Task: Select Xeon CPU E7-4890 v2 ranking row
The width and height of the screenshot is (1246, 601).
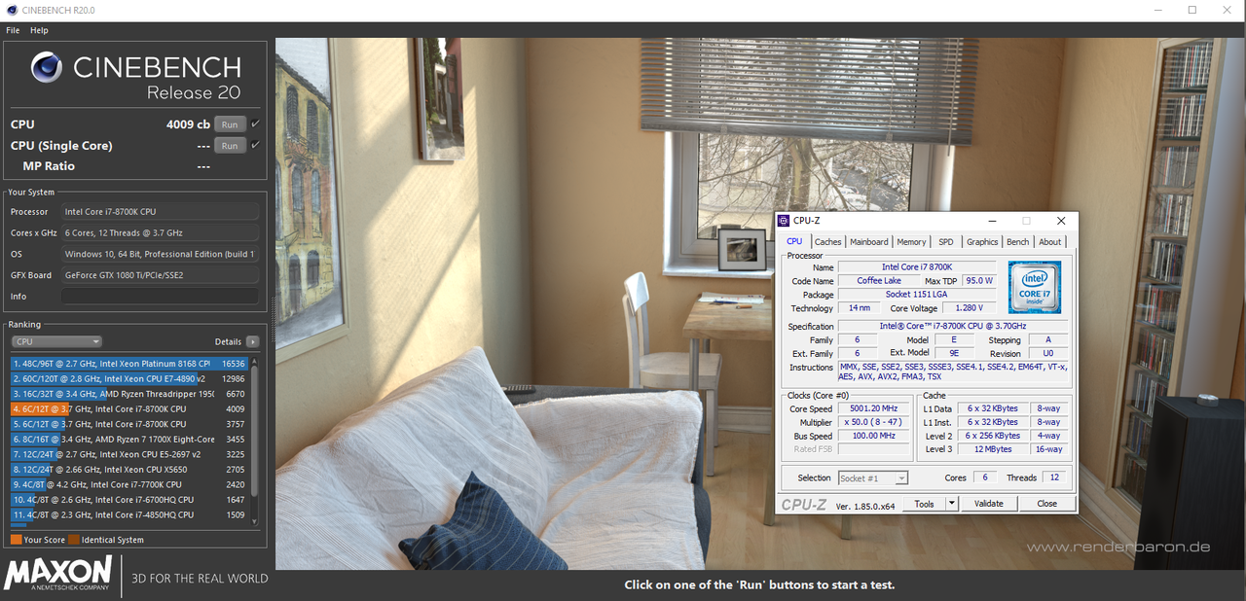Action: coord(129,378)
